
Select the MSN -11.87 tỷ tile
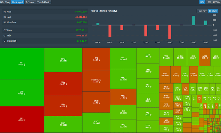click(x=205, y=57)
